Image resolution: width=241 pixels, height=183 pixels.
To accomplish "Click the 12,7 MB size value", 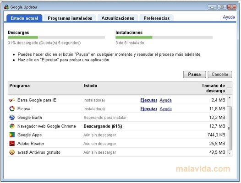I will click(217, 126).
